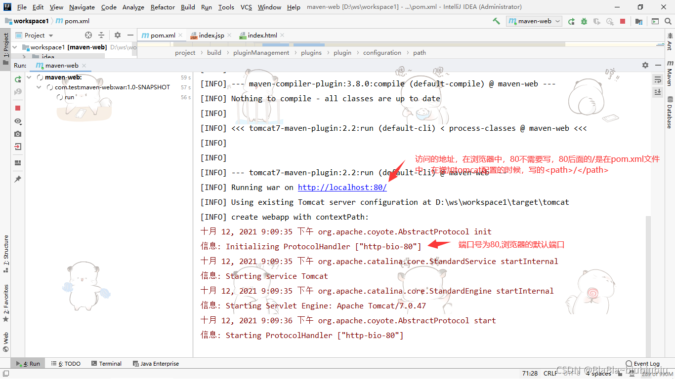Open the 7: Structure tool window
The width and height of the screenshot is (675, 379).
click(x=5, y=254)
